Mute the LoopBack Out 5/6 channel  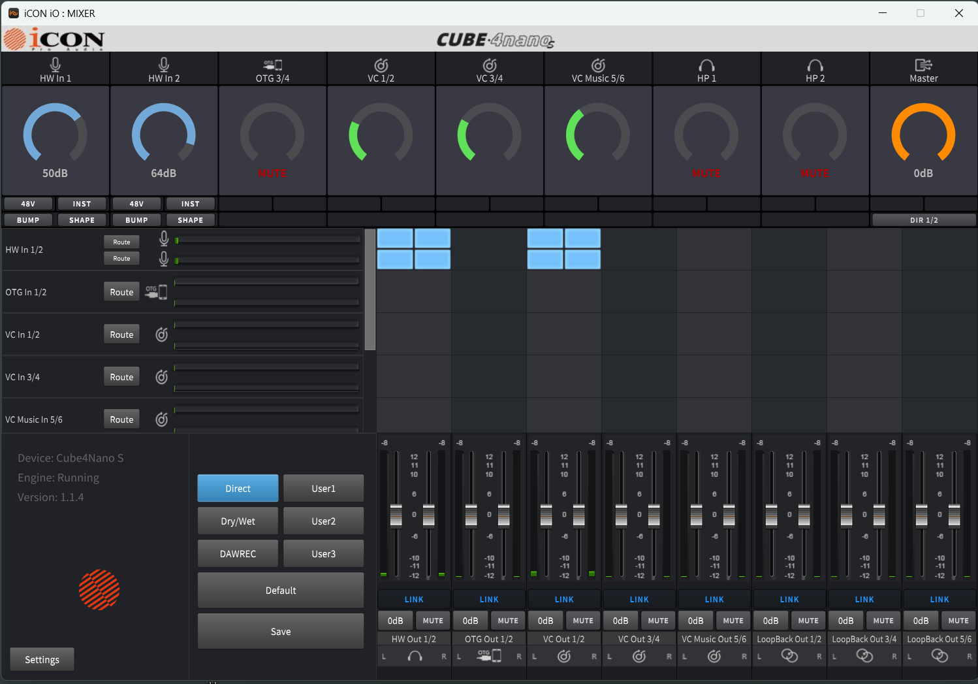pos(958,621)
